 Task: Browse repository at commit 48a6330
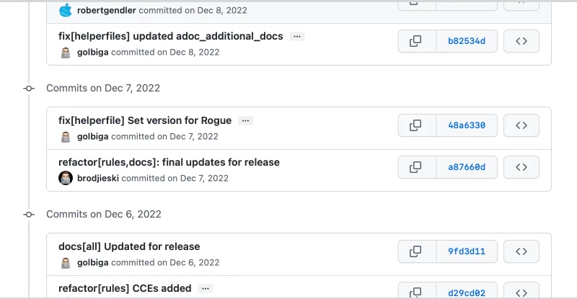click(521, 125)
